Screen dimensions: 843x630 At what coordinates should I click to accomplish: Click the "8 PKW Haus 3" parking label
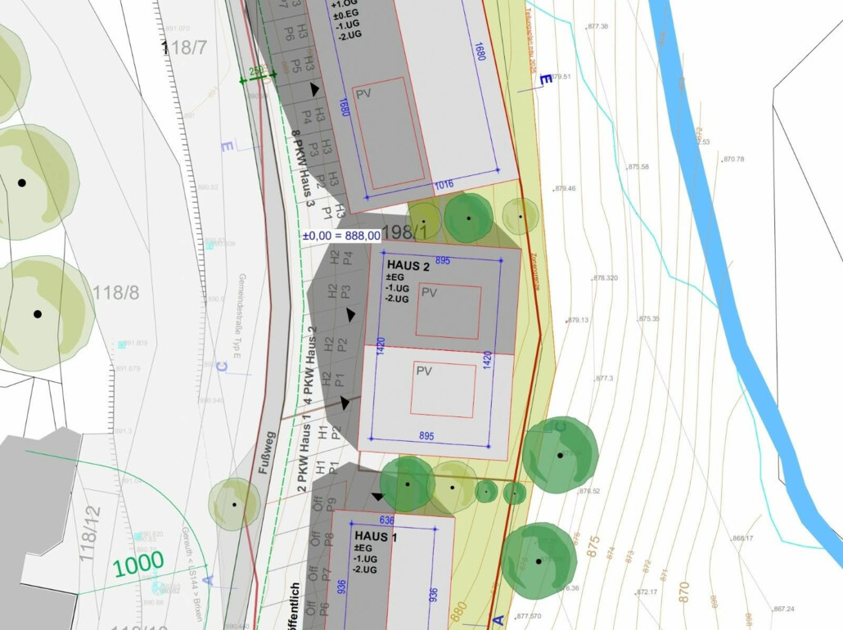pyautogui.click(x=303, y=168)
